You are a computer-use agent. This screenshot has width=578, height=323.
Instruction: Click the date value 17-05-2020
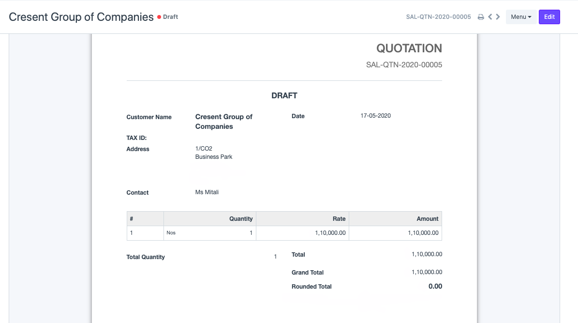375,116
